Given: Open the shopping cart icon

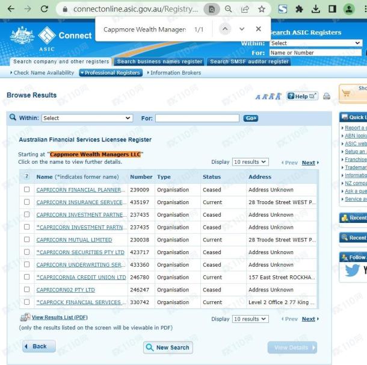Looking at the screenshot, I should [x=346, y=93].
